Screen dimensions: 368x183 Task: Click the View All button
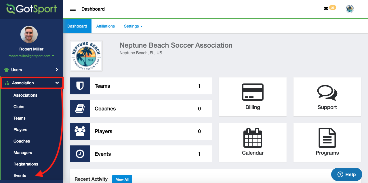[122, 179]
